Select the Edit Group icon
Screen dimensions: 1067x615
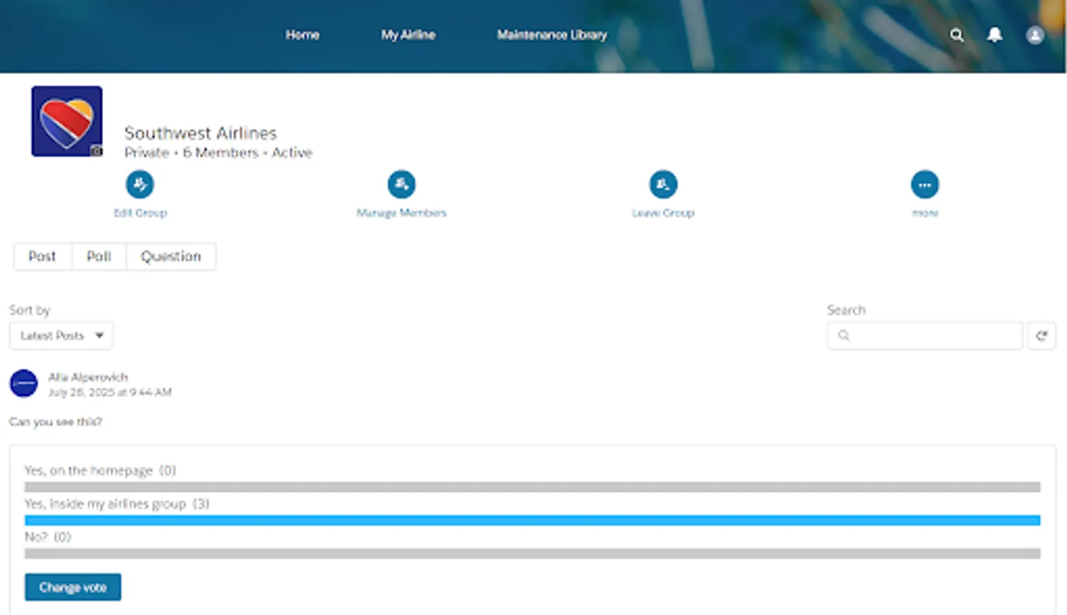pyautogui.click(x=140, y=183)
